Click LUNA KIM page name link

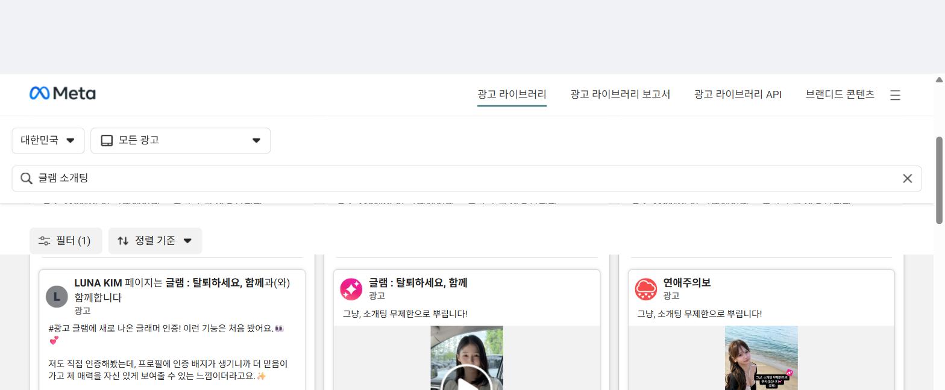point(98,283)
